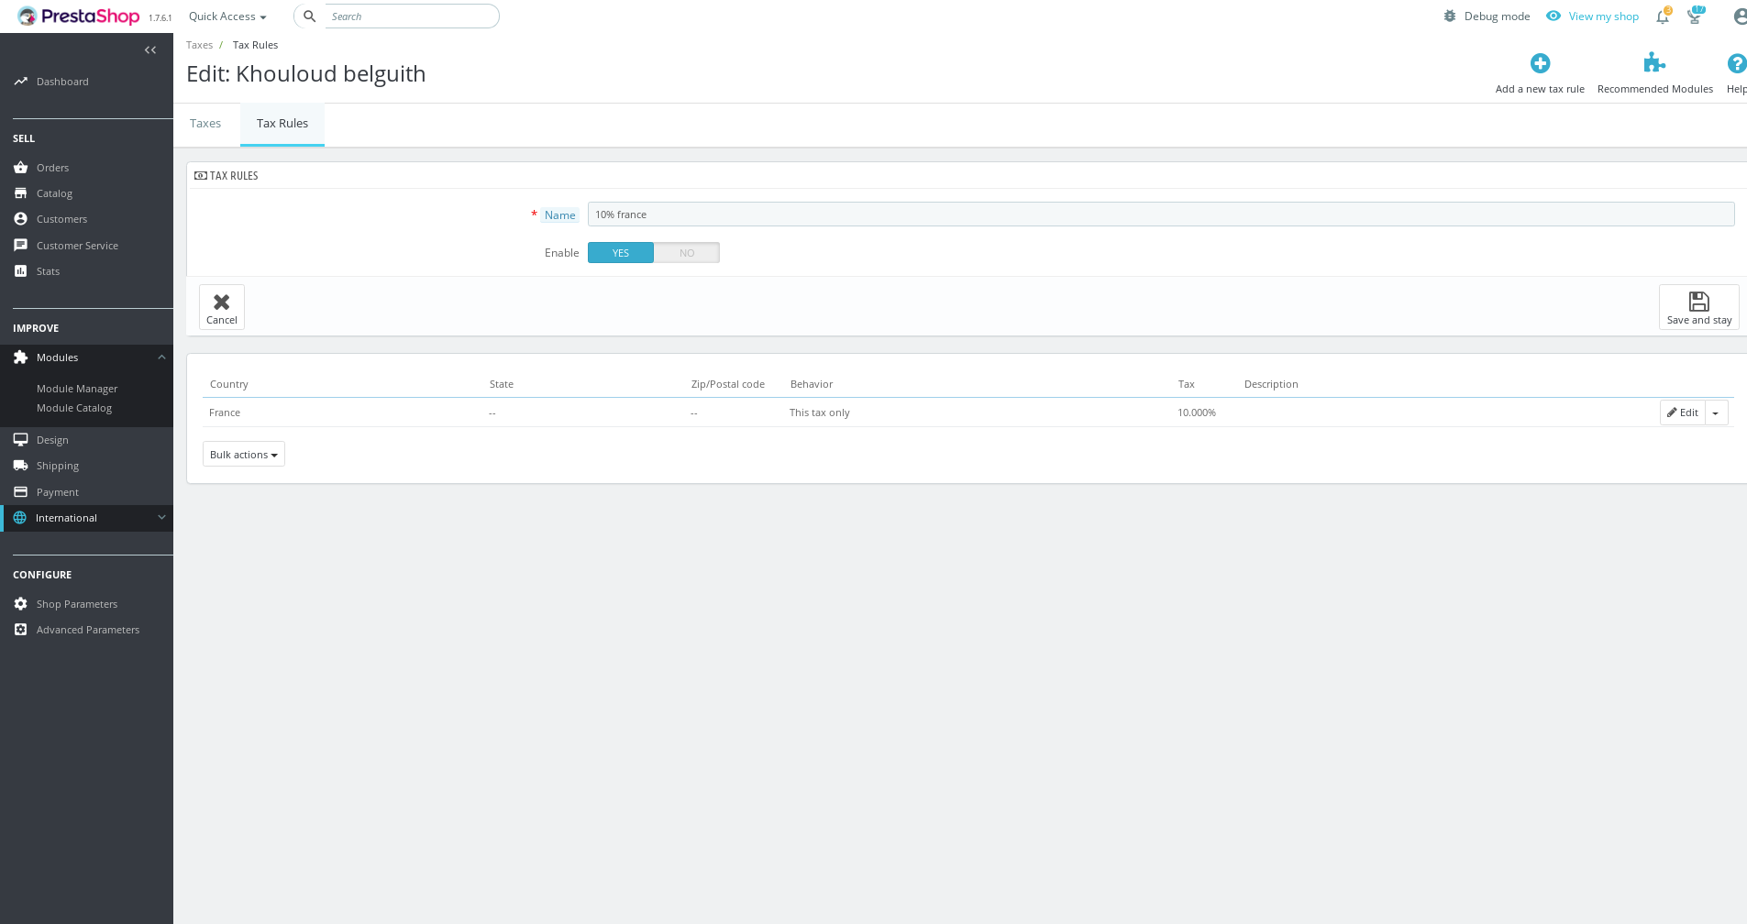Viewport: 1747px width, 924px height.
Task: Click the Description column header
Action: tap(1271, 384)
